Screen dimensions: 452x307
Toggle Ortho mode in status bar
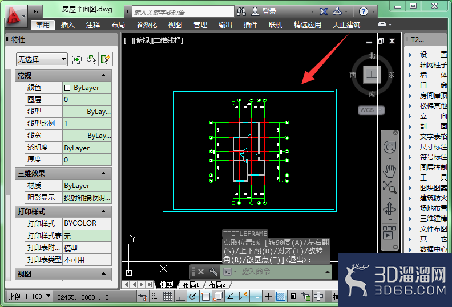click(x=180, y=296)
